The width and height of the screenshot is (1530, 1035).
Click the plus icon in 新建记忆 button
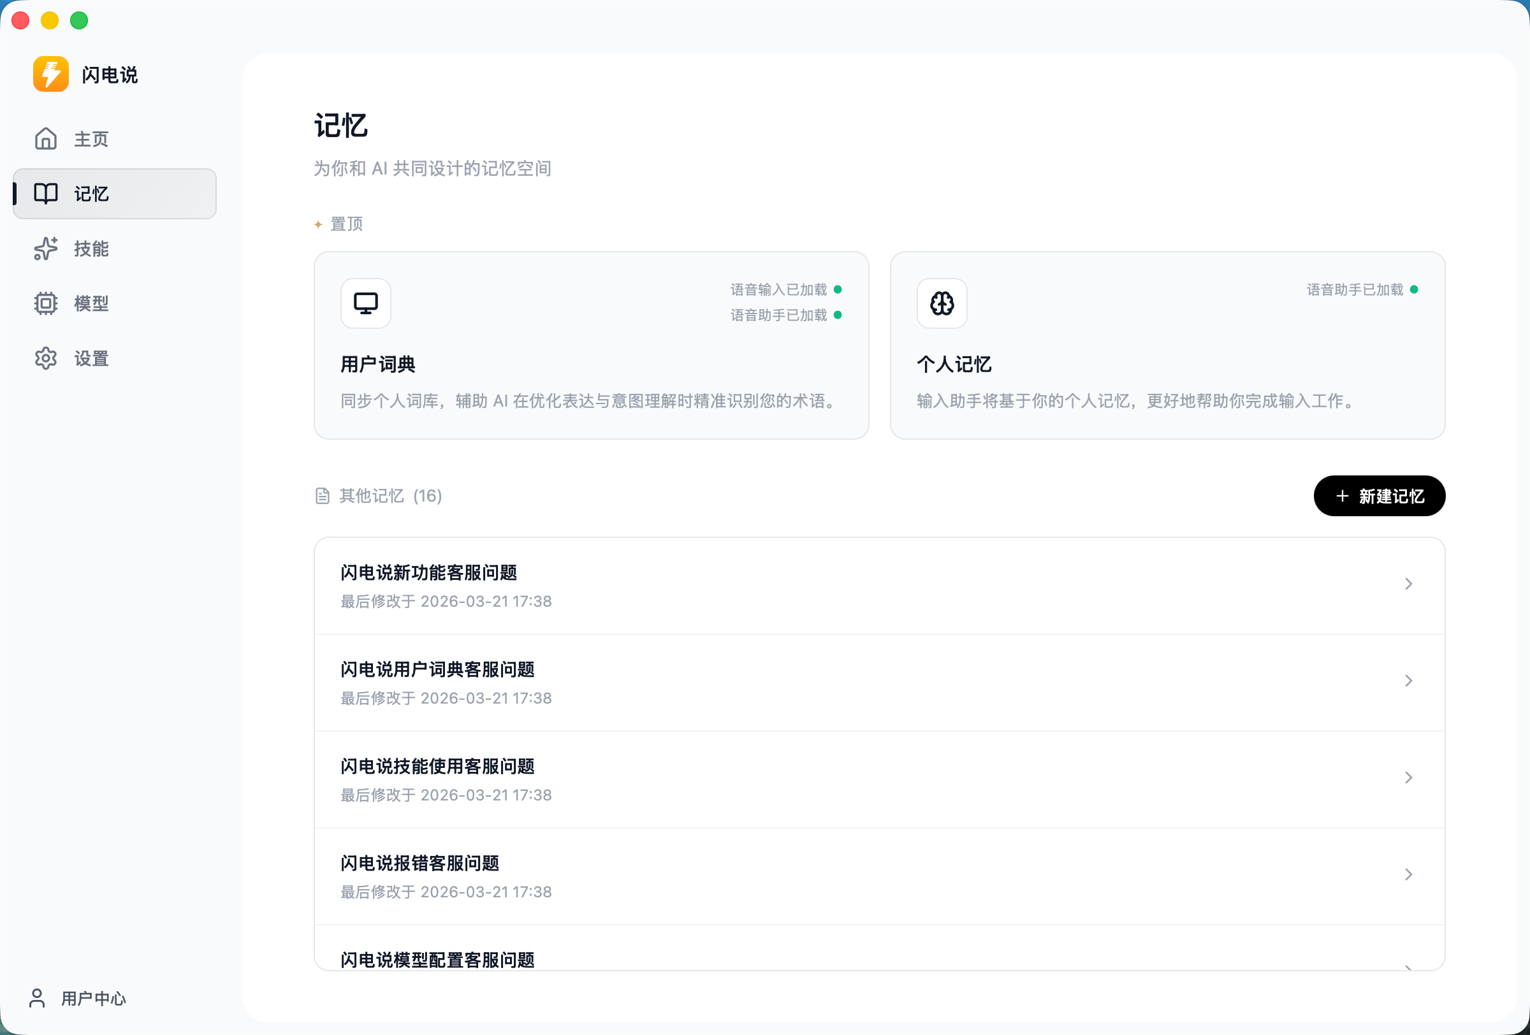coord(1343,496)
